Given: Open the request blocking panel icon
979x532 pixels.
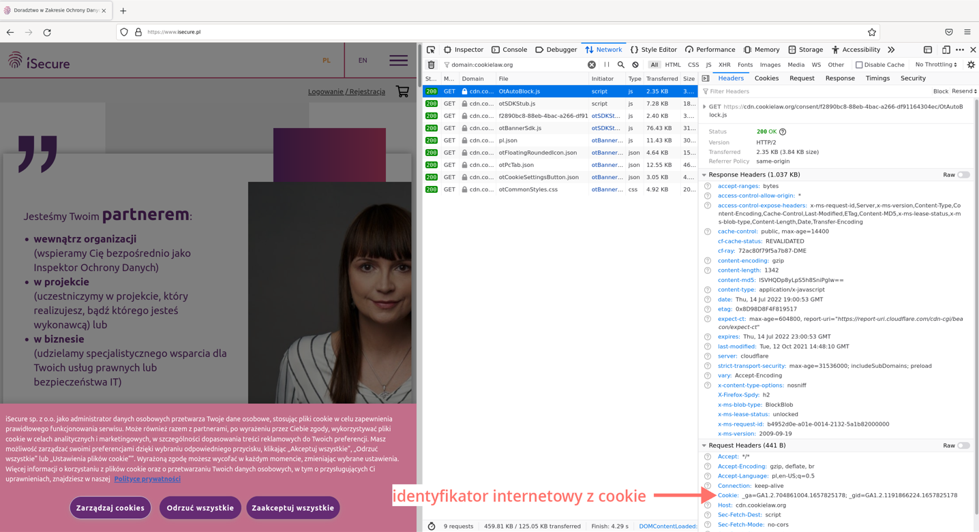Looking at the screenshot, I should point(635,65).
